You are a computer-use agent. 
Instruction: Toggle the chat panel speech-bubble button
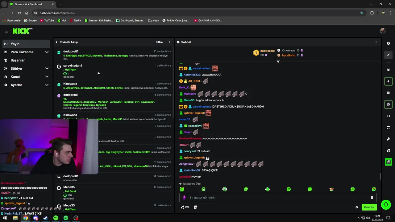[x=389, y=105]
